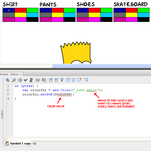Pick the gray SKATEBOARD swatch

[120, 15]
